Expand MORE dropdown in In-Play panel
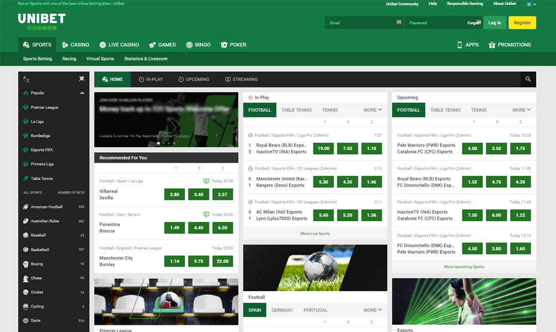This screenshot has height=332, width=556. tap(372, 110)
